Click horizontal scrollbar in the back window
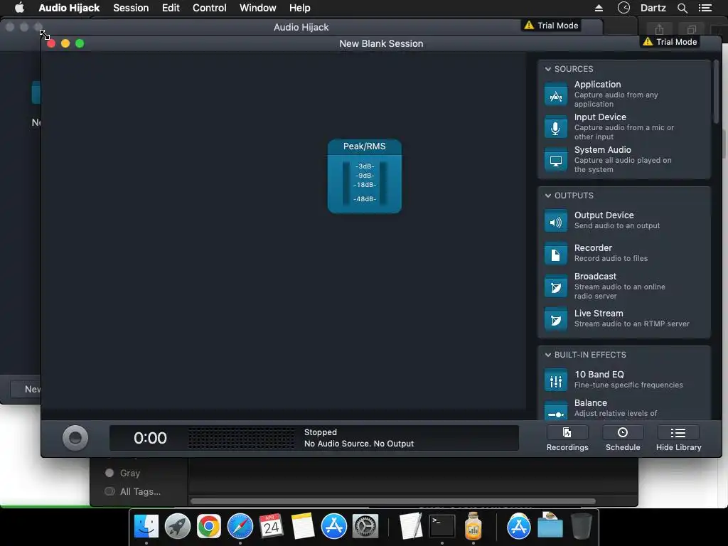The height and width of the screenshot is (546, 728). pos(392,501)
